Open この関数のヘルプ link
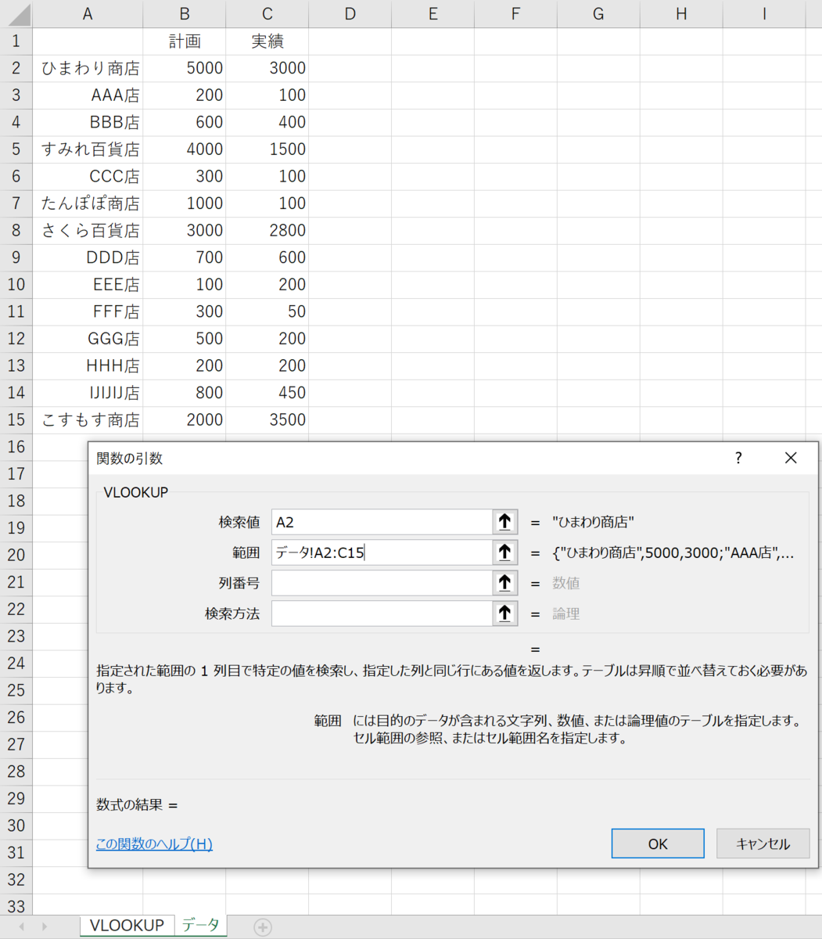 coord(156,844)
